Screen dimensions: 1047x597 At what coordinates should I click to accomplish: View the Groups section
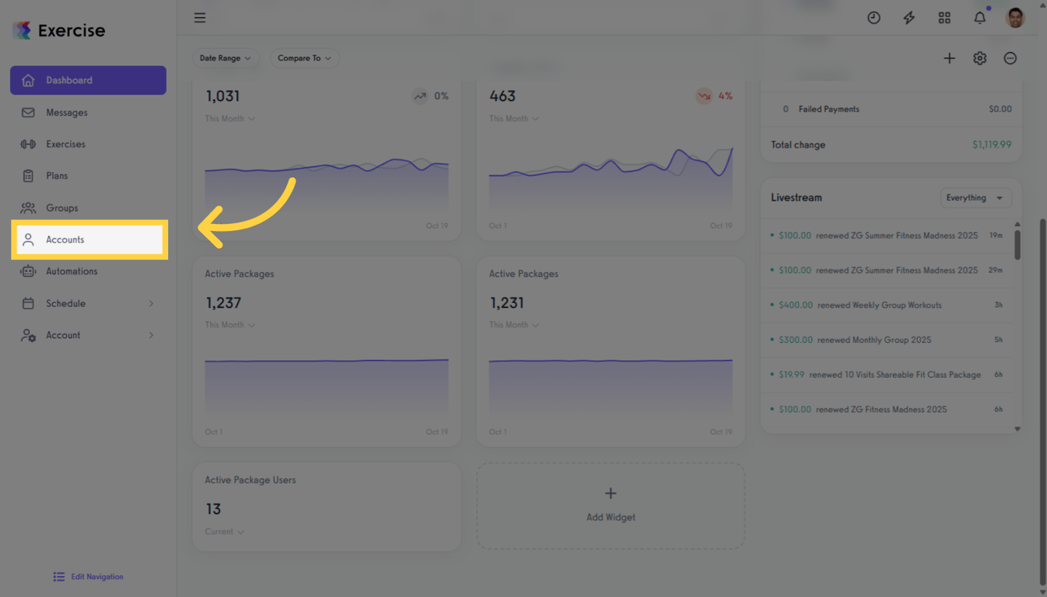click(x=63, y=208)
